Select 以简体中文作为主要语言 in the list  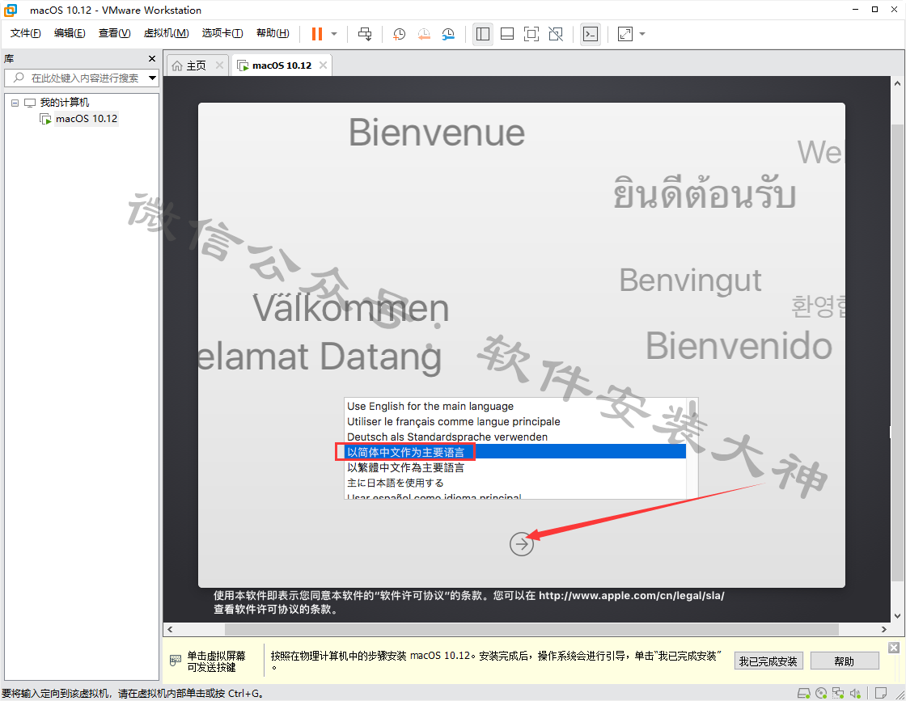click(514, 452)
